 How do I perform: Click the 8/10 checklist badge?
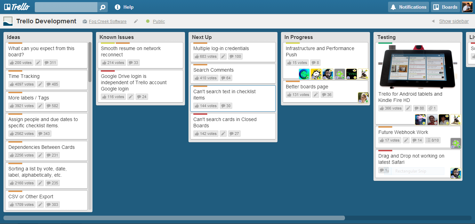(433, 140)
